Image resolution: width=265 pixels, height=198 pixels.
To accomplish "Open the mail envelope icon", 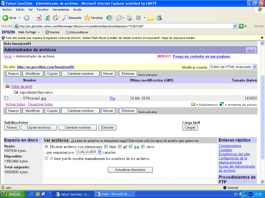I will [x=119, y=18].
